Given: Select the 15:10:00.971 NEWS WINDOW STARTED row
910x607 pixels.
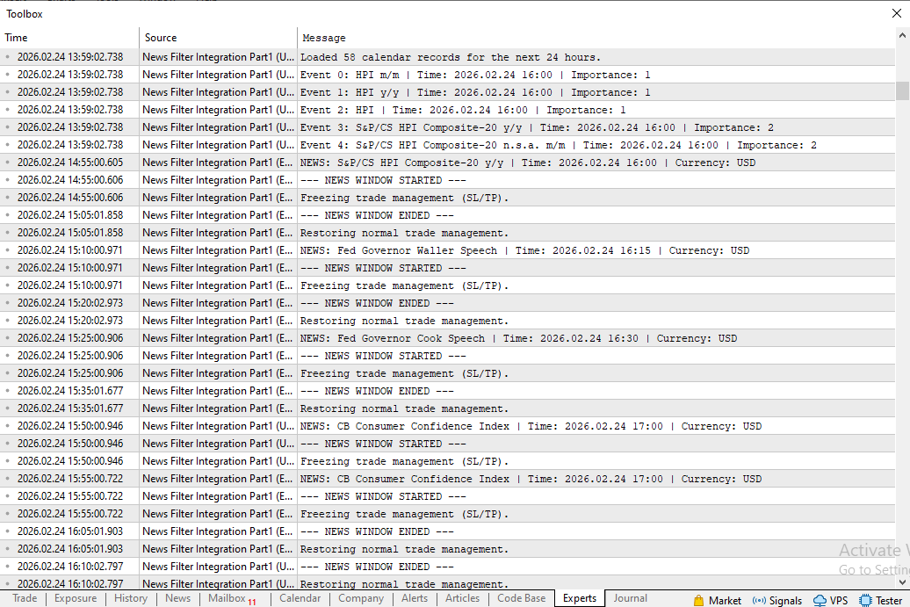Looking at the screenshot, I should (x=447, y=268).
